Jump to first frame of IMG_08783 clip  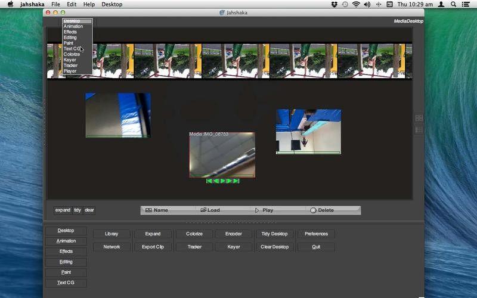209,181
